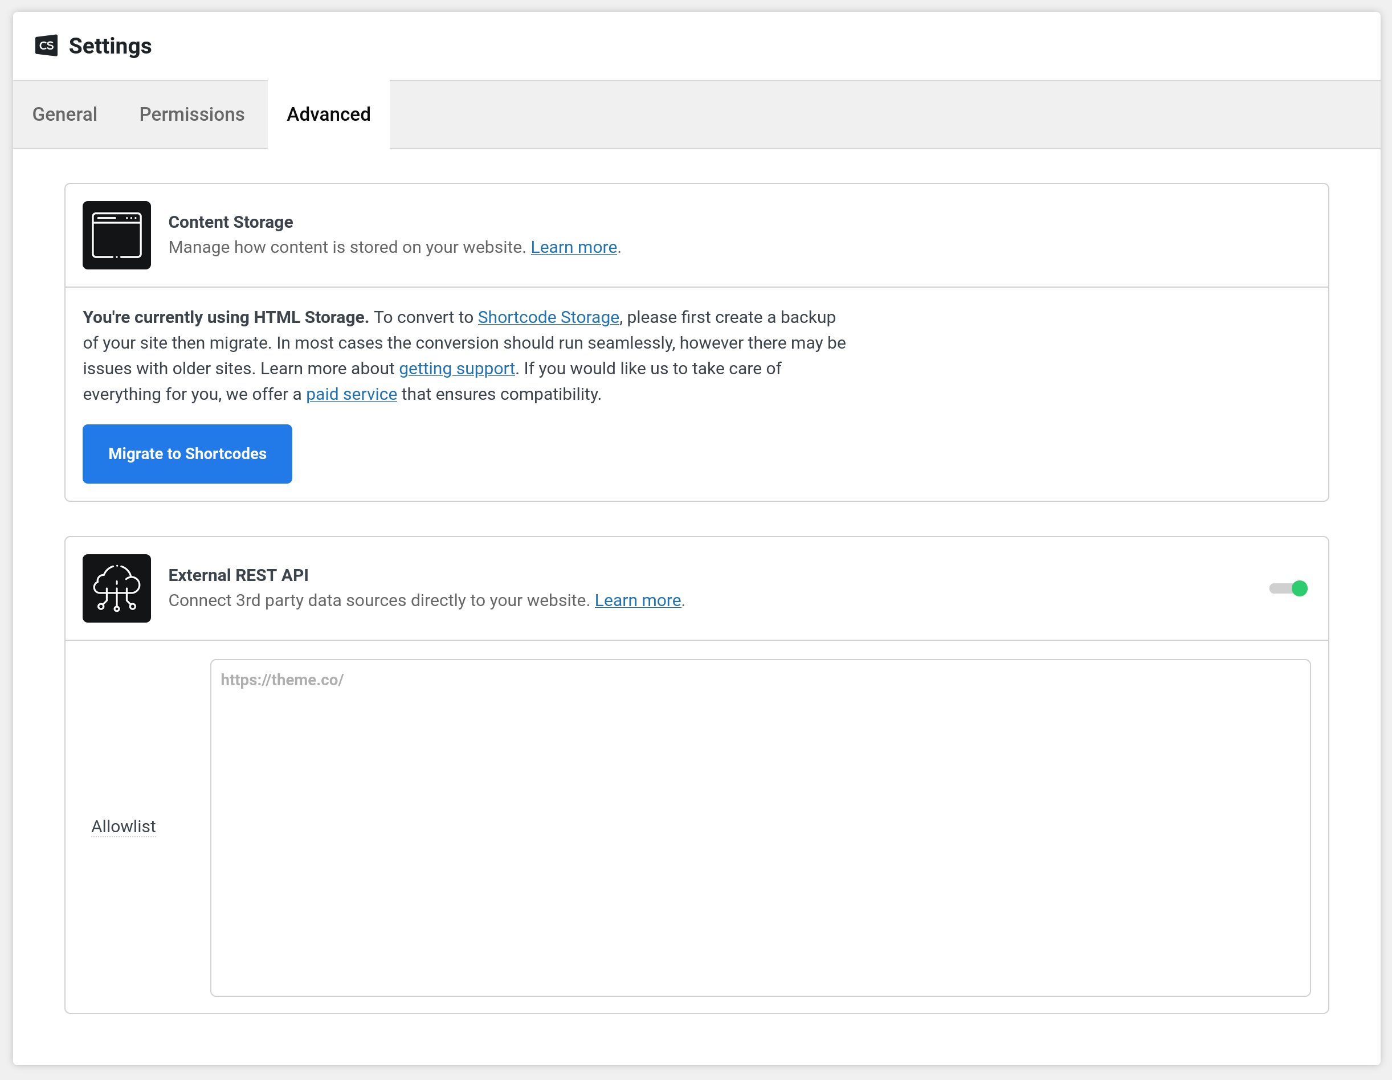Click the External REST API cloud icon
The image size is (1392, 1080).
[x=116, y=588]
